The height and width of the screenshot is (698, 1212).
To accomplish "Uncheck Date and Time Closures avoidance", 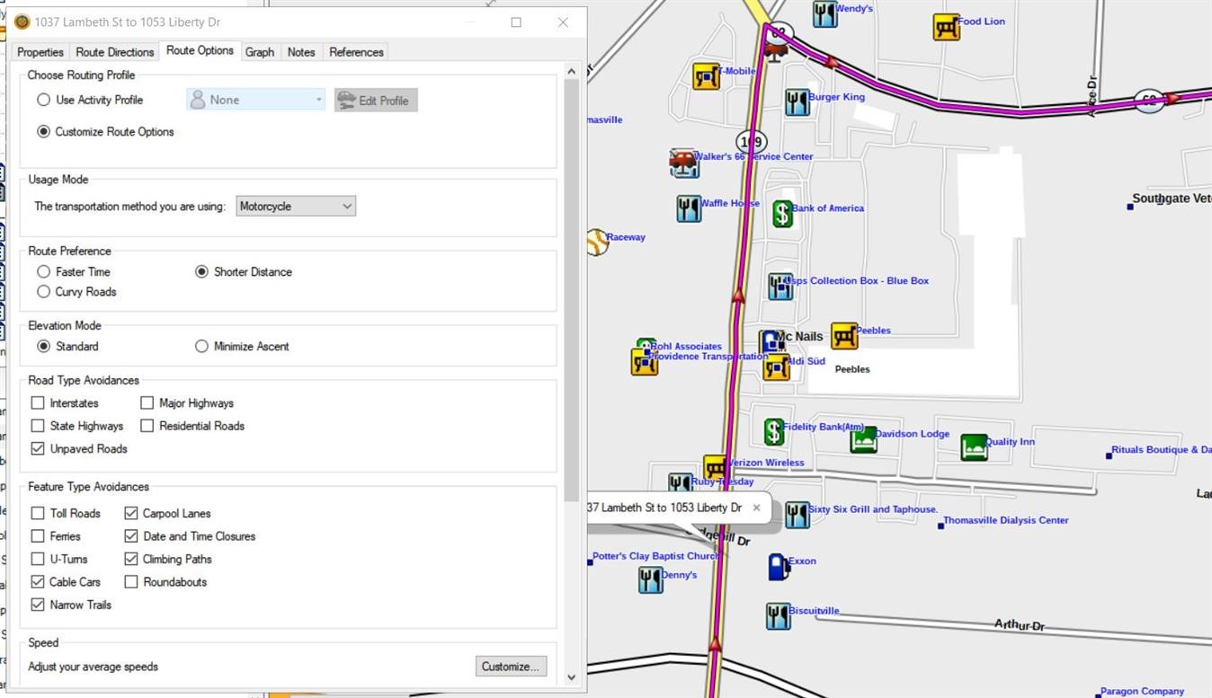I will (x=131, y=536).
